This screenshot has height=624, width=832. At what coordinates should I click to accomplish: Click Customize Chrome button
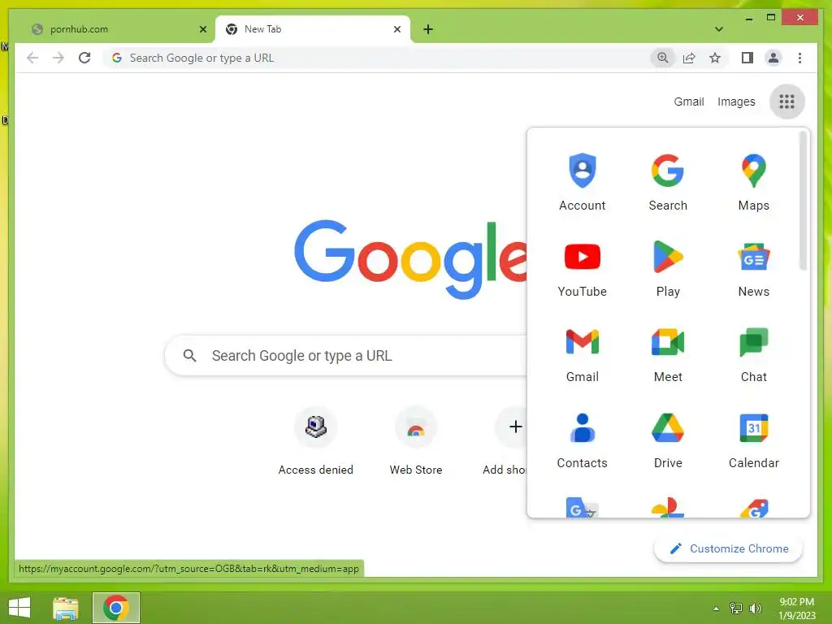(x=728, y=548)
